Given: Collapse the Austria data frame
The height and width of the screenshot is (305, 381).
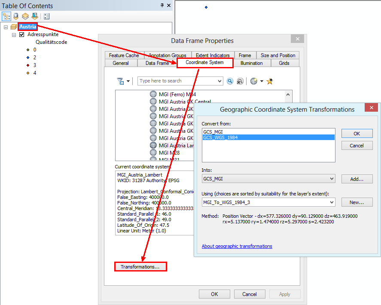Looking at the screenshot, I should tap(6, 26).
